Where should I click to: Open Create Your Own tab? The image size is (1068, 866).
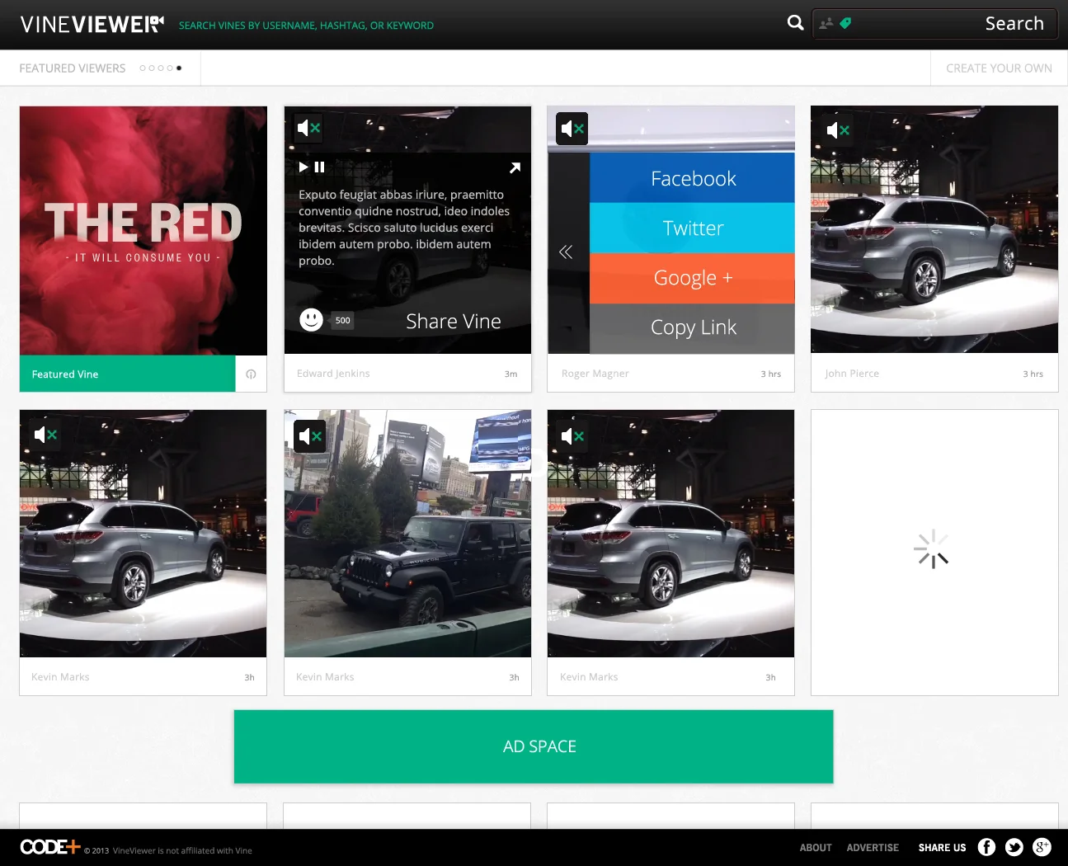(x=999, y=68)
